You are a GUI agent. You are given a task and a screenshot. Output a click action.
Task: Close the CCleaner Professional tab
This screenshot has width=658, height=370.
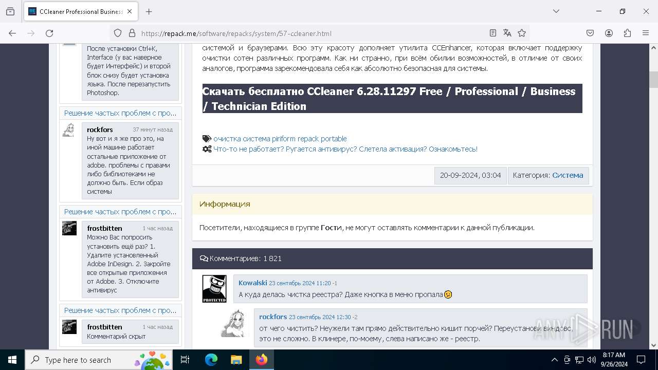click(x=130, y=11)
